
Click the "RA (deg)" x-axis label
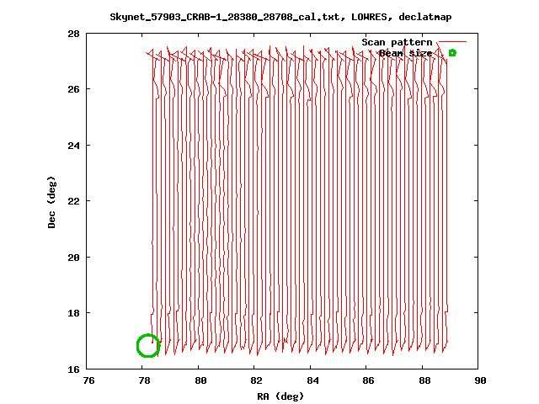click(280, 396)
